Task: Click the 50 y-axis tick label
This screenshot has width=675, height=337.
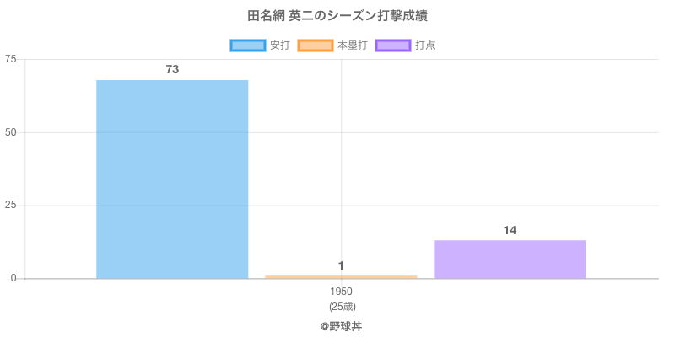Action: pyautogui.click(x=10, y=132)
